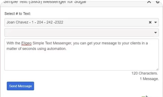Screen dimensions: 163x97
Task: Send the text with the Send Message button
Action: 21,86
